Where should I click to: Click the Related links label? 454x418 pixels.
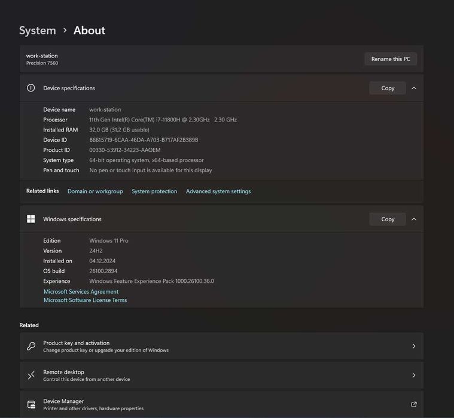pos(42,191)
